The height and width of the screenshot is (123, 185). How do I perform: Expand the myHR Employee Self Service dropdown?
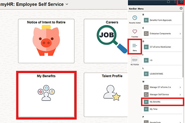tap(67, 4)
